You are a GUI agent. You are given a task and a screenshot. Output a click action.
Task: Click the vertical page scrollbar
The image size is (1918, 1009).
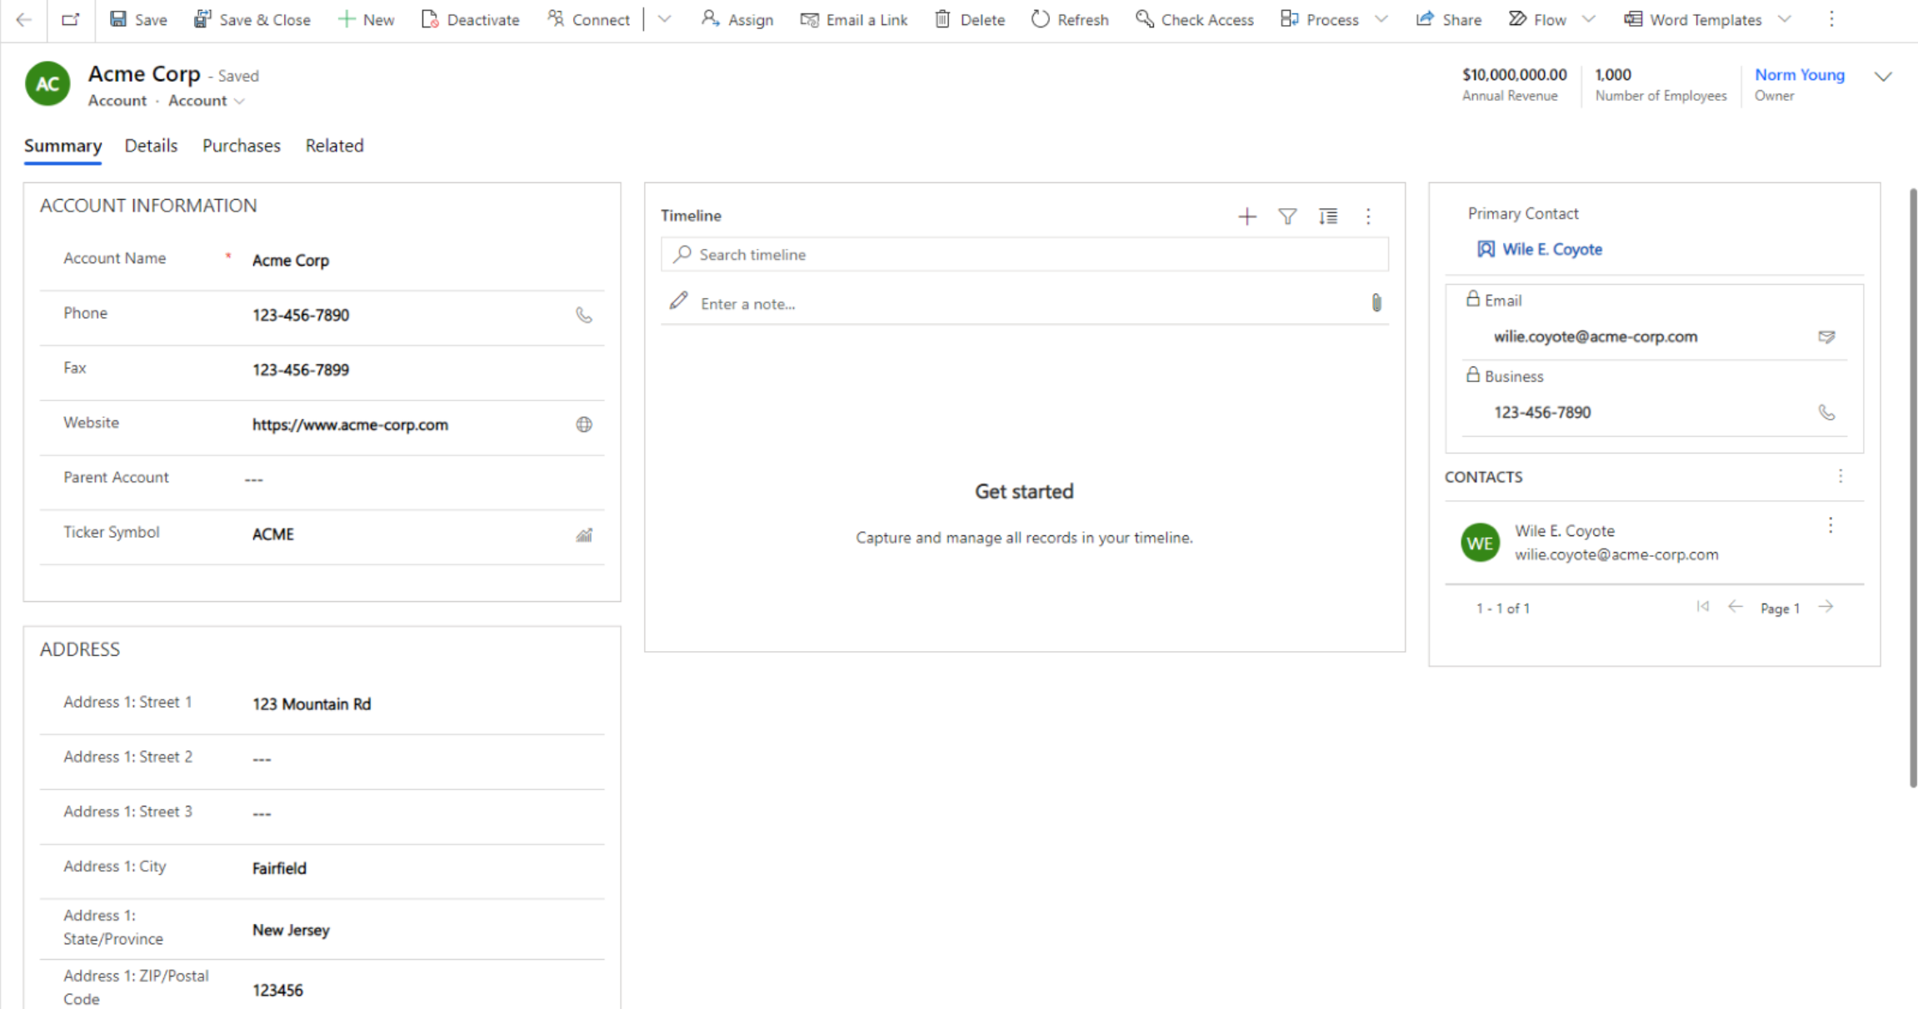tap(1912, 487)
